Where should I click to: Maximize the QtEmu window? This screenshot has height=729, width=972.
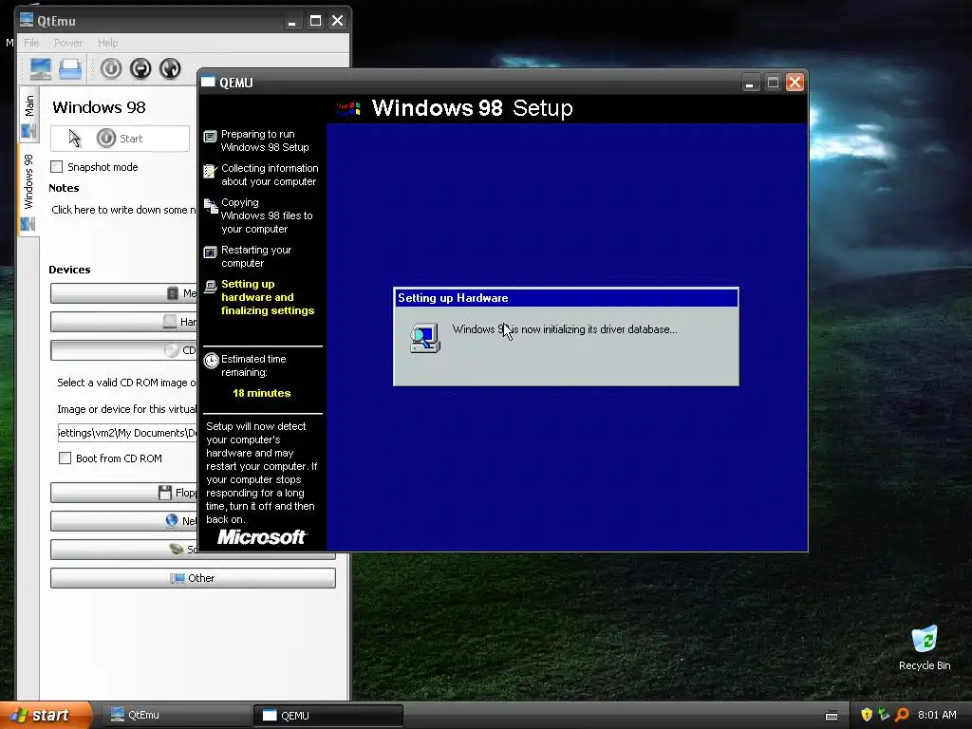[x=315, y=21]
